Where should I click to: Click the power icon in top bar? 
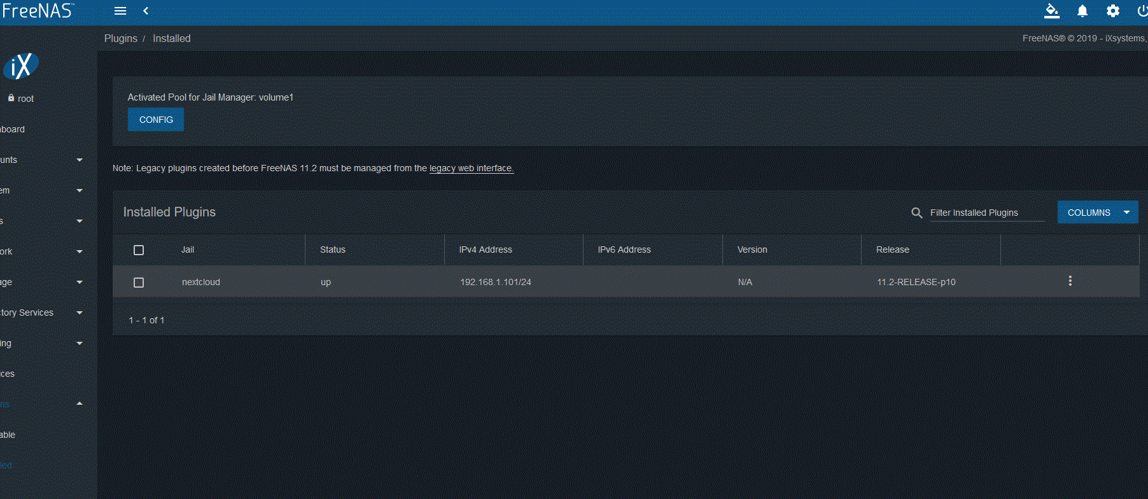tap(1142, 11)
